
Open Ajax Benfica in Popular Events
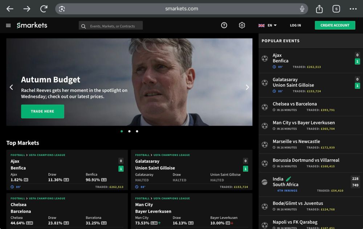[311, 61]
